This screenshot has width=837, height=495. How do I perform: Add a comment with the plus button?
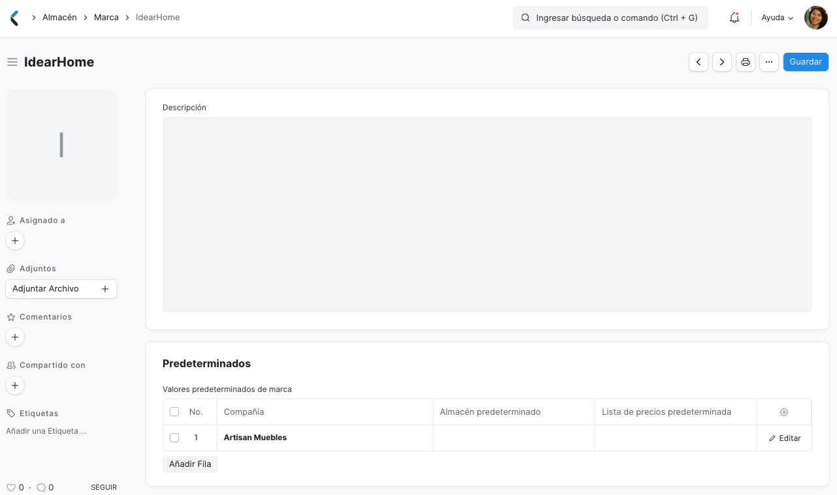[x=15, y=337]
